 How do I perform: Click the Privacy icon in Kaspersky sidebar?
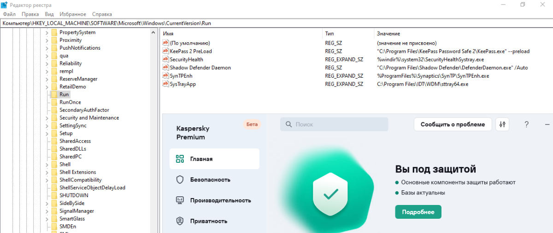click(x=180, y=221)
